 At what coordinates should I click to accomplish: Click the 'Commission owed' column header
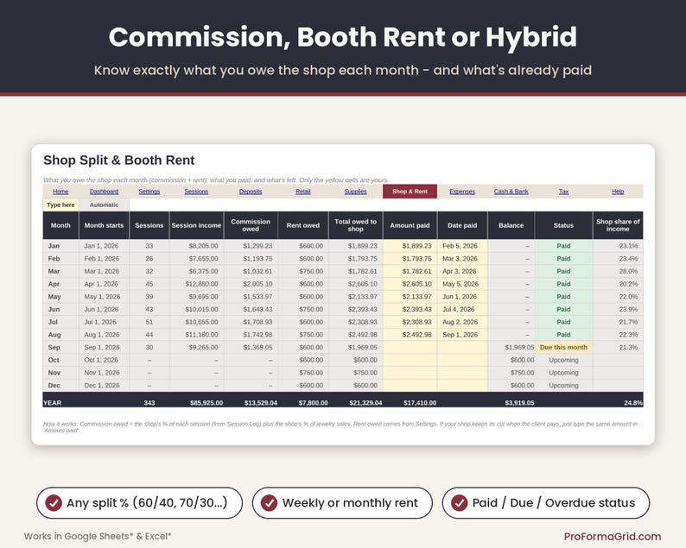251,225
